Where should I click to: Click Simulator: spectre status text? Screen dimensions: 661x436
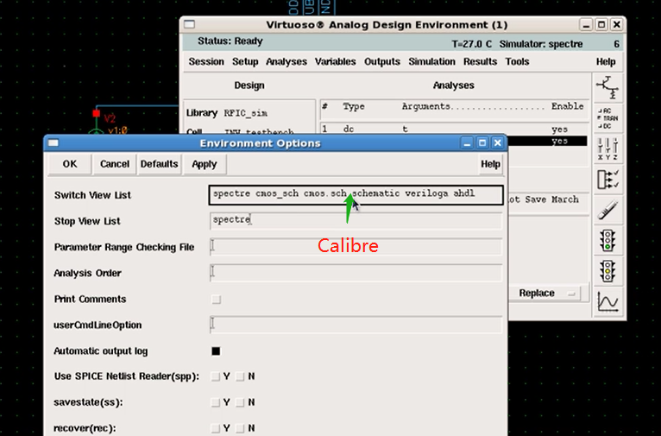click(541, 44)
